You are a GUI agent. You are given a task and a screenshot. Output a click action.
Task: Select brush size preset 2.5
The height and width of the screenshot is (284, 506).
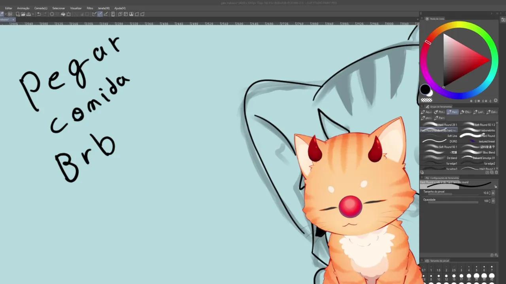454,268
